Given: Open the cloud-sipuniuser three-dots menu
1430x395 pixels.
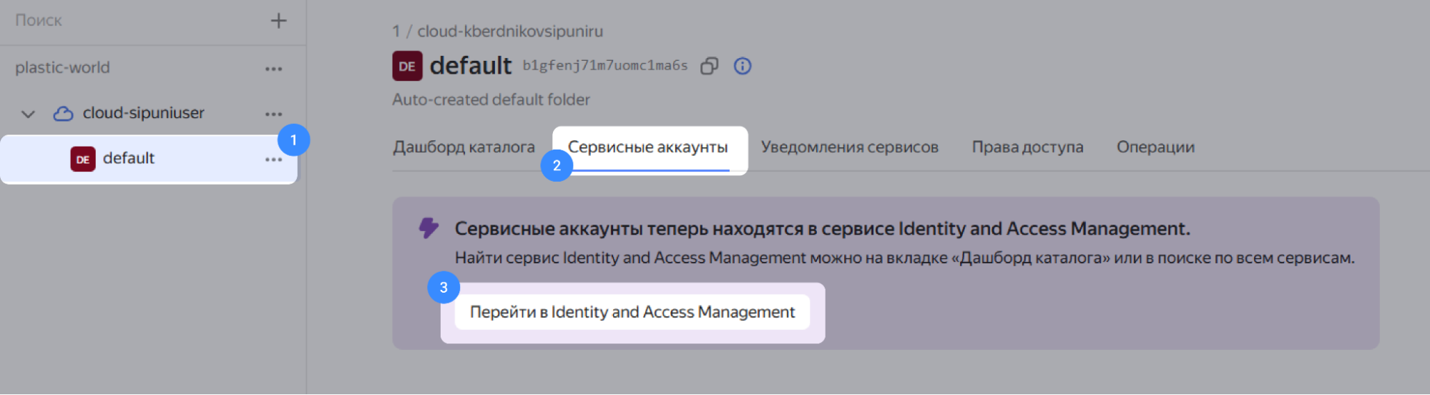Looking at the screenshot, I should 273,114.
